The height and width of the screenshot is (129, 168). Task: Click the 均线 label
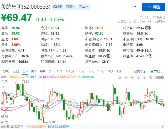tap(4, 77)
